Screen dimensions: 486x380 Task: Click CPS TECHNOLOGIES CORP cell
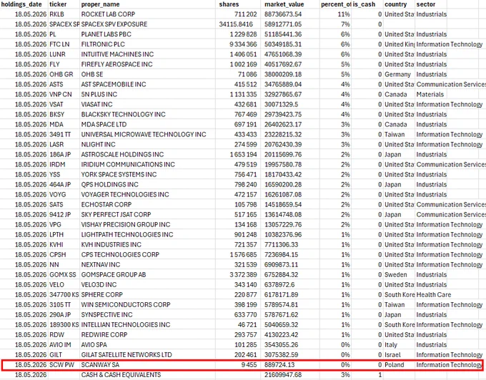click(x=148, y=254)
